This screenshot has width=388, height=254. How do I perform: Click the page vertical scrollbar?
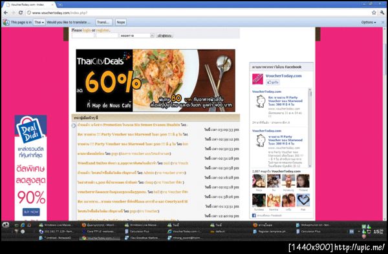coord(385,123)
